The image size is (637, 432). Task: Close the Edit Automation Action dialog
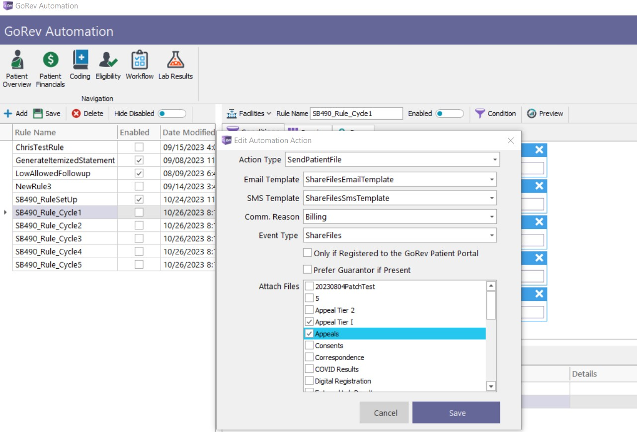click(510, 141)
